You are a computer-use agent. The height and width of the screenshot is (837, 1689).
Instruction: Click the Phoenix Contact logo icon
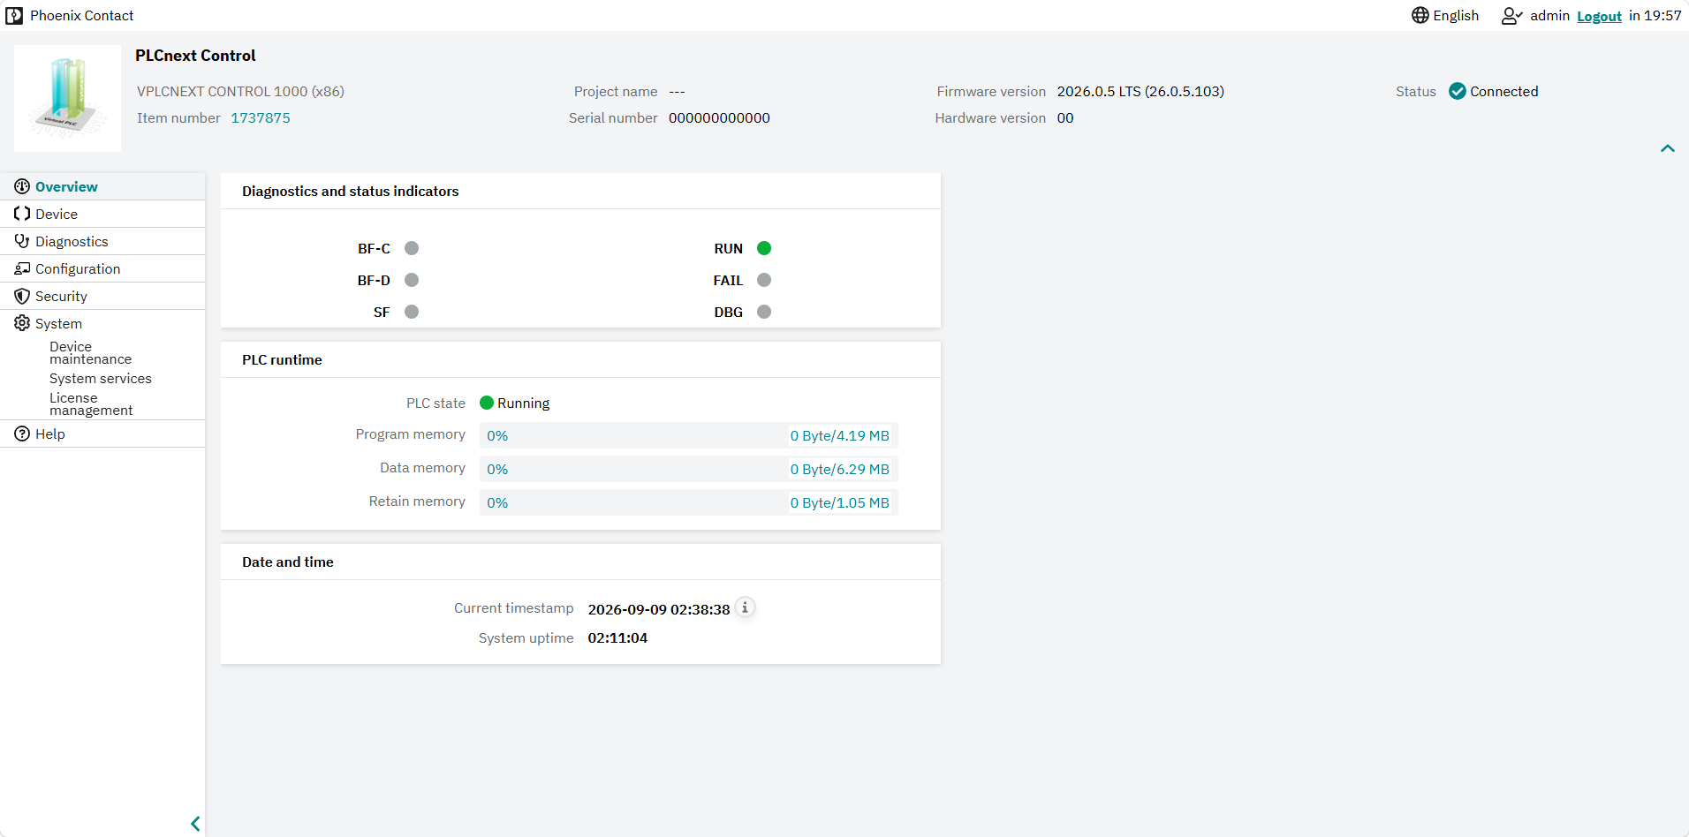point(14,16)
